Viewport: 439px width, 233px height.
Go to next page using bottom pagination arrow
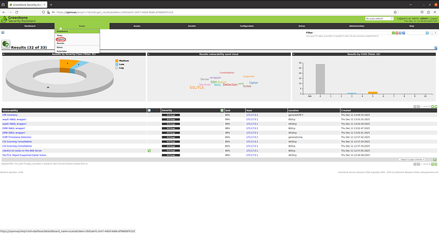click(x=433, y=164)
